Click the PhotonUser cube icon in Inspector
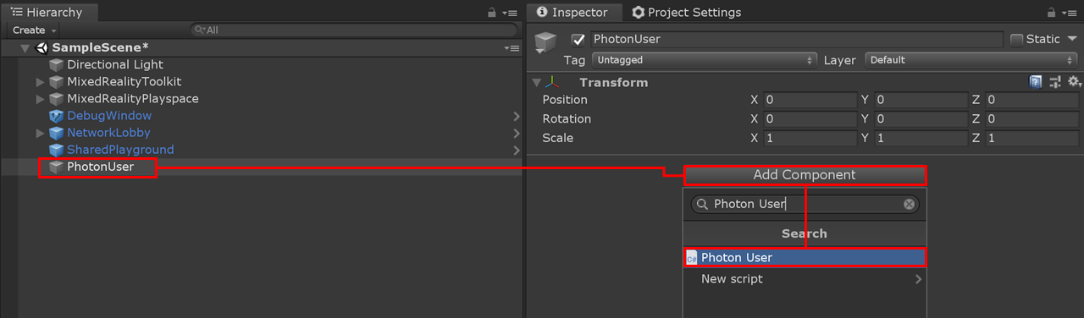The height and width of the screenshot is (318, 1084). (545, 41)
